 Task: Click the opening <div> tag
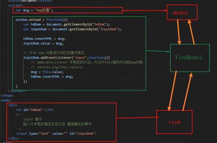click(13, 105)
